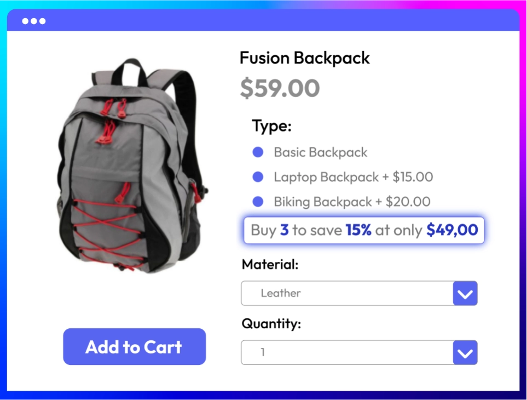Viewport: 527px width, 400px height.
Task: Click the first dot in window header
Action: pos(25,21)
